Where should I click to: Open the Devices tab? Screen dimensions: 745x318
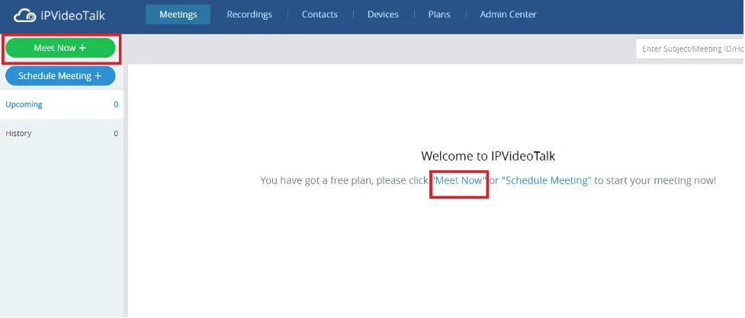[383, 14]
